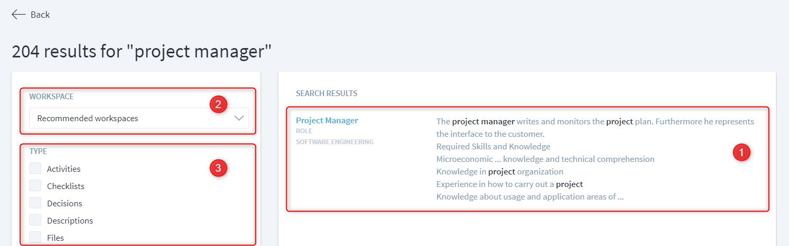Click the "Back" text link

tap(40, 15)
